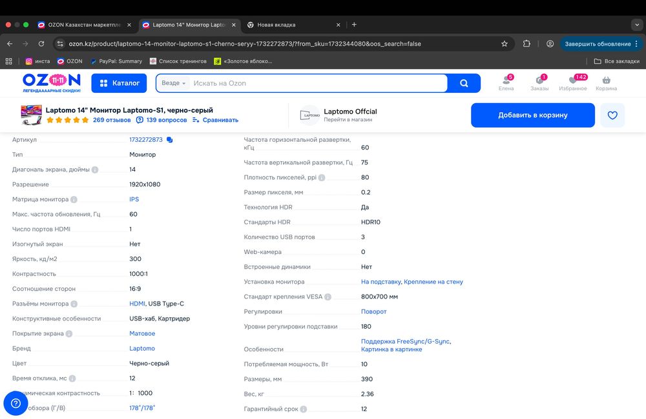Show info for Время отклика
Viewport: 646px width, 419px height.
pos(72,378)
